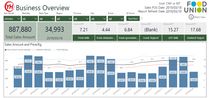Click the (Blank) Volume/MT value
This screenshot has width=209, height=98.
point(151,30)
